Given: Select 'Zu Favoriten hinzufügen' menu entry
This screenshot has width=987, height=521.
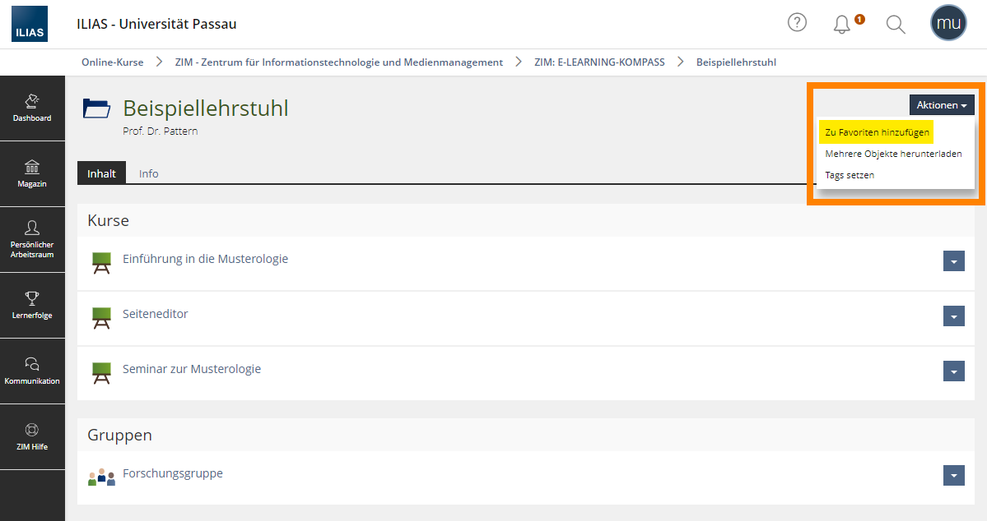Looking at the screenshot, I should (x=877, y=132).
